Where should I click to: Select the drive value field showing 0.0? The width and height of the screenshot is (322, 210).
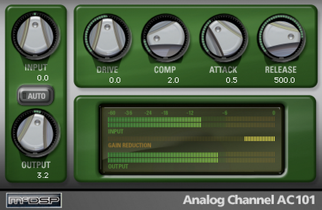pyautogui.click(x=115, y=80)
